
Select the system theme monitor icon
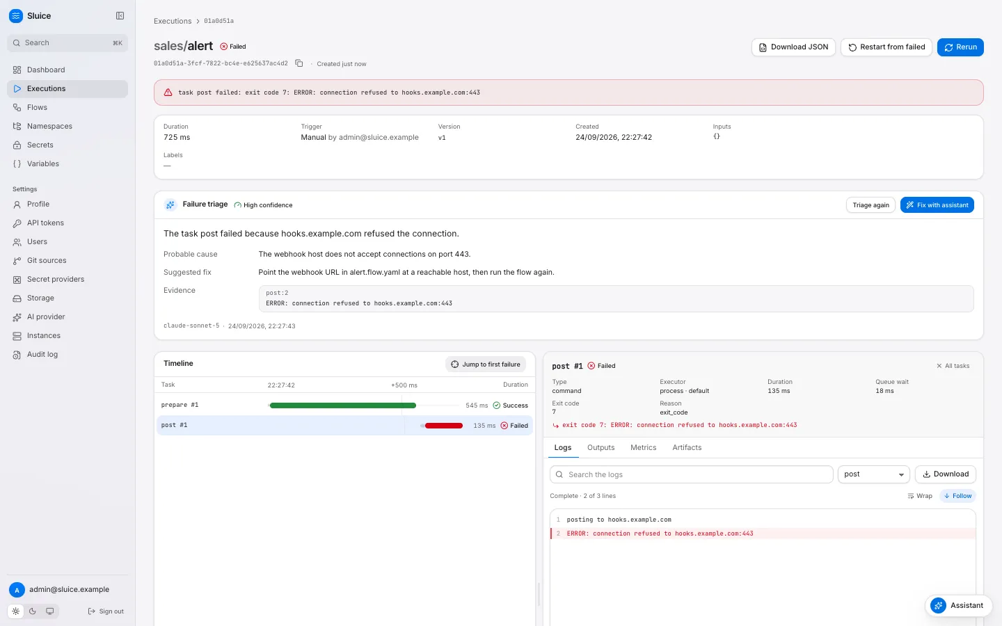[x=50, y=611]
